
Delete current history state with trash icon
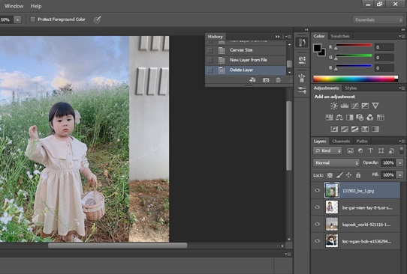[x=278, y=80]
